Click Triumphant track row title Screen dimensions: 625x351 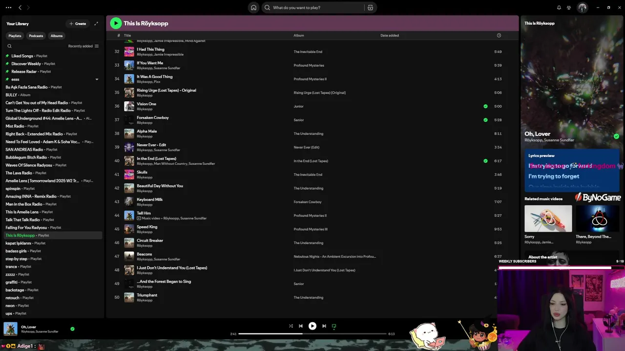[147, 295]
